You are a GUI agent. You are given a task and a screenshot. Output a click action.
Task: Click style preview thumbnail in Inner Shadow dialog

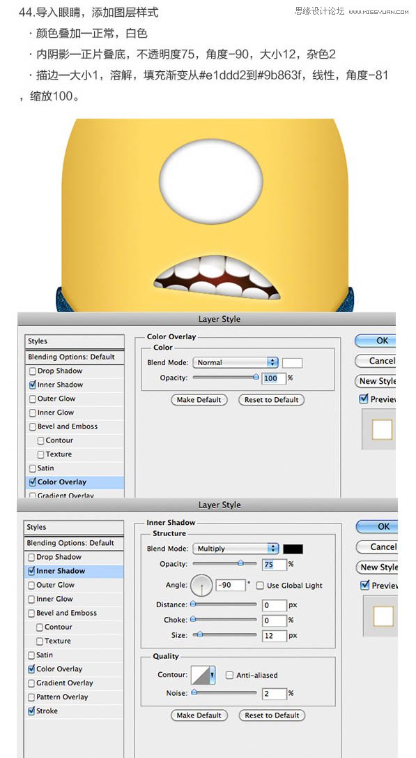384,616
